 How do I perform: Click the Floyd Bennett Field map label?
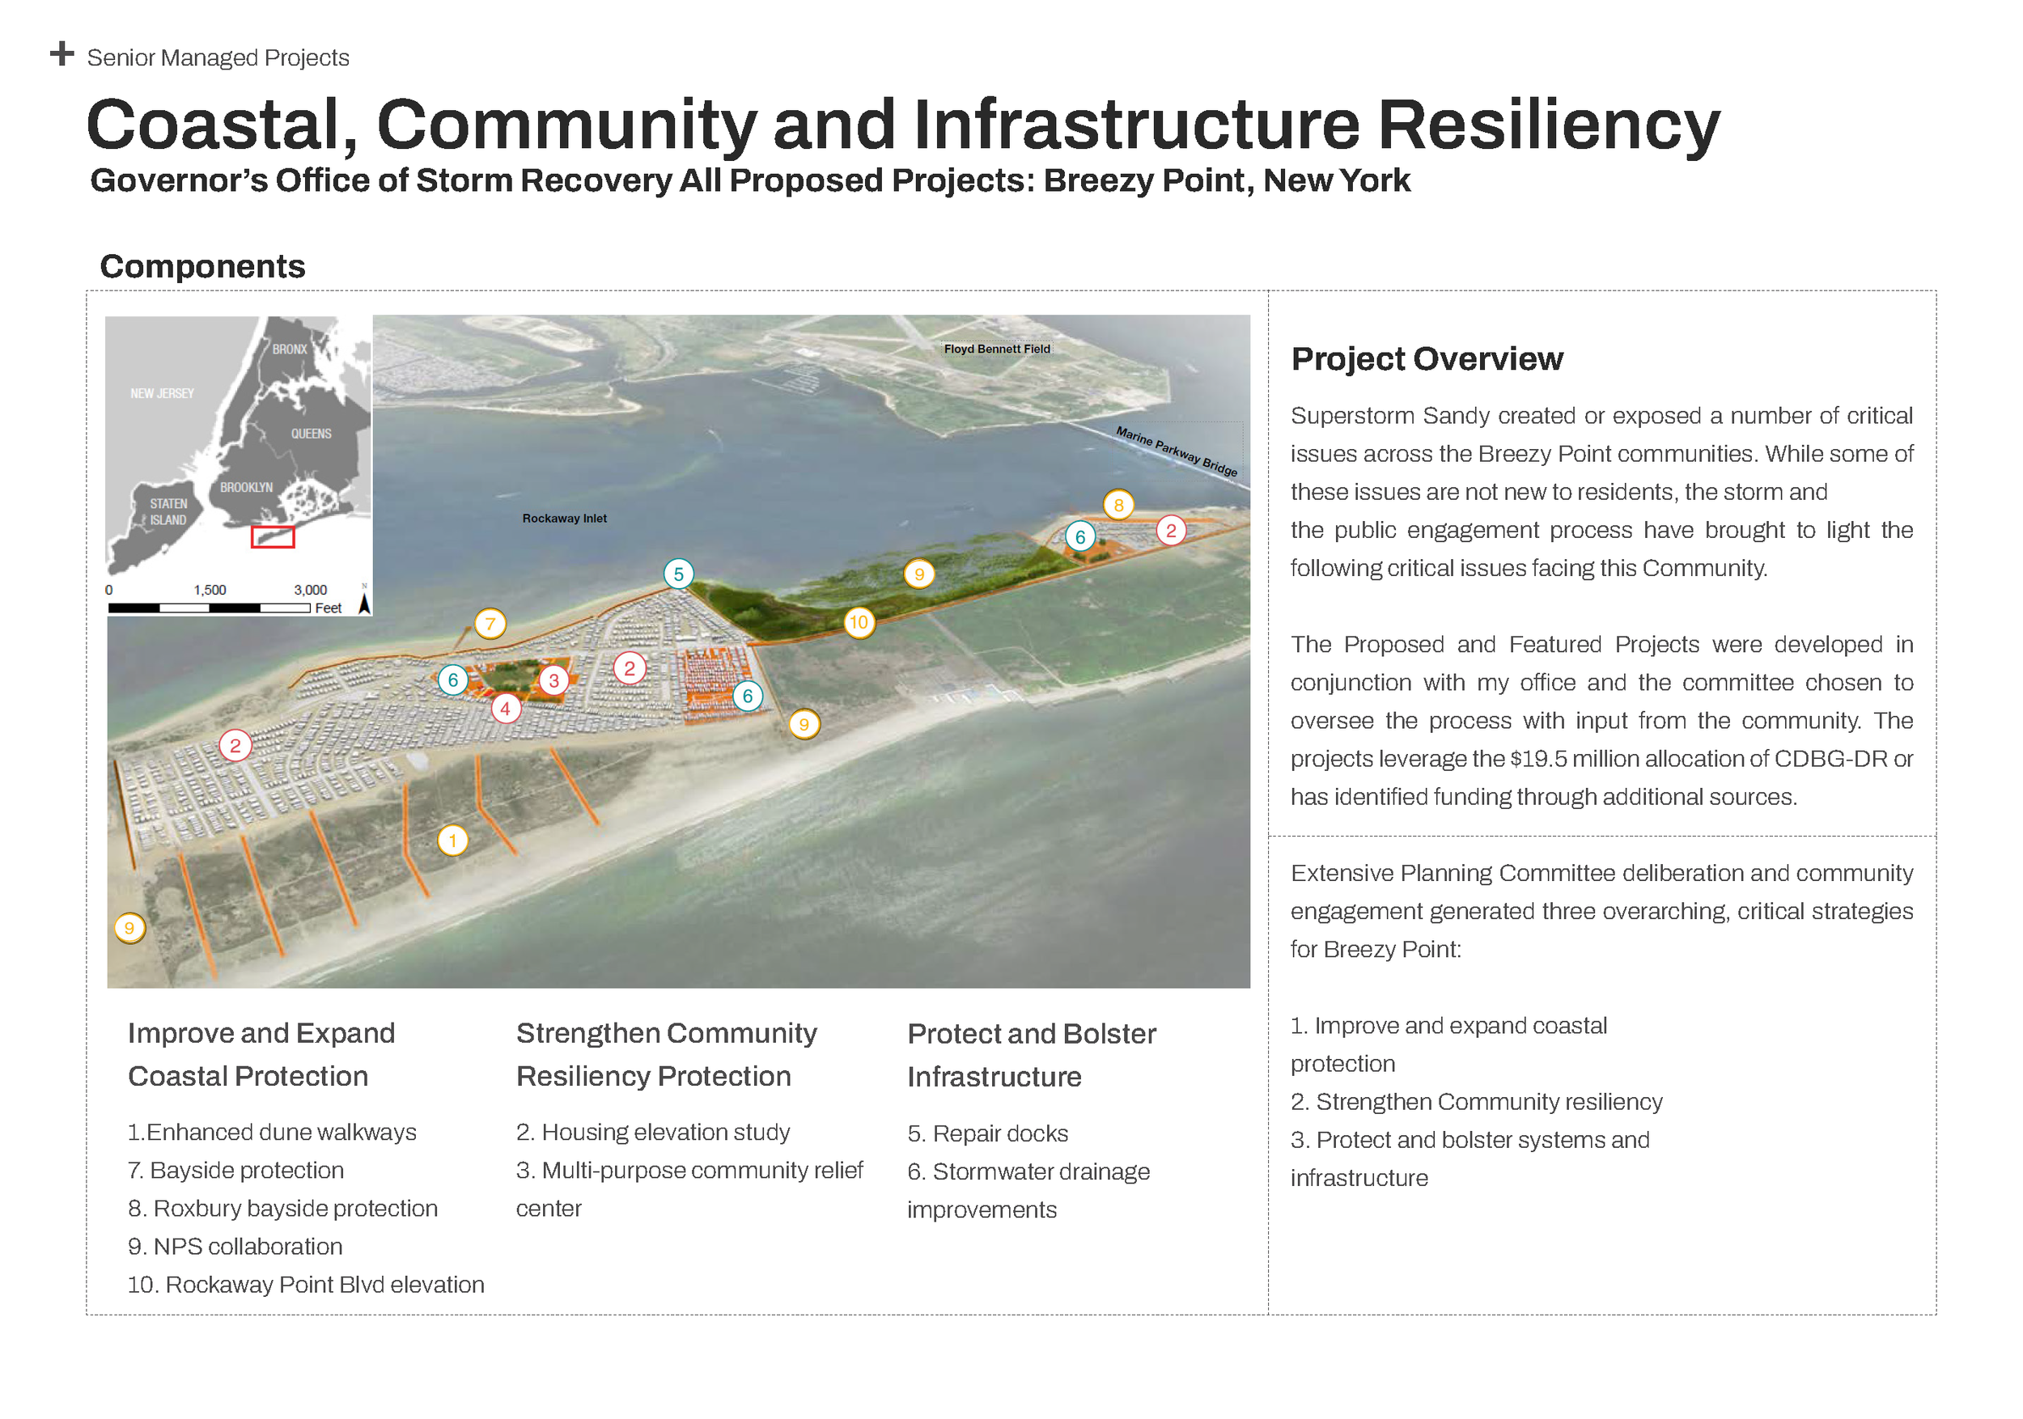click(x=996, y=349)
